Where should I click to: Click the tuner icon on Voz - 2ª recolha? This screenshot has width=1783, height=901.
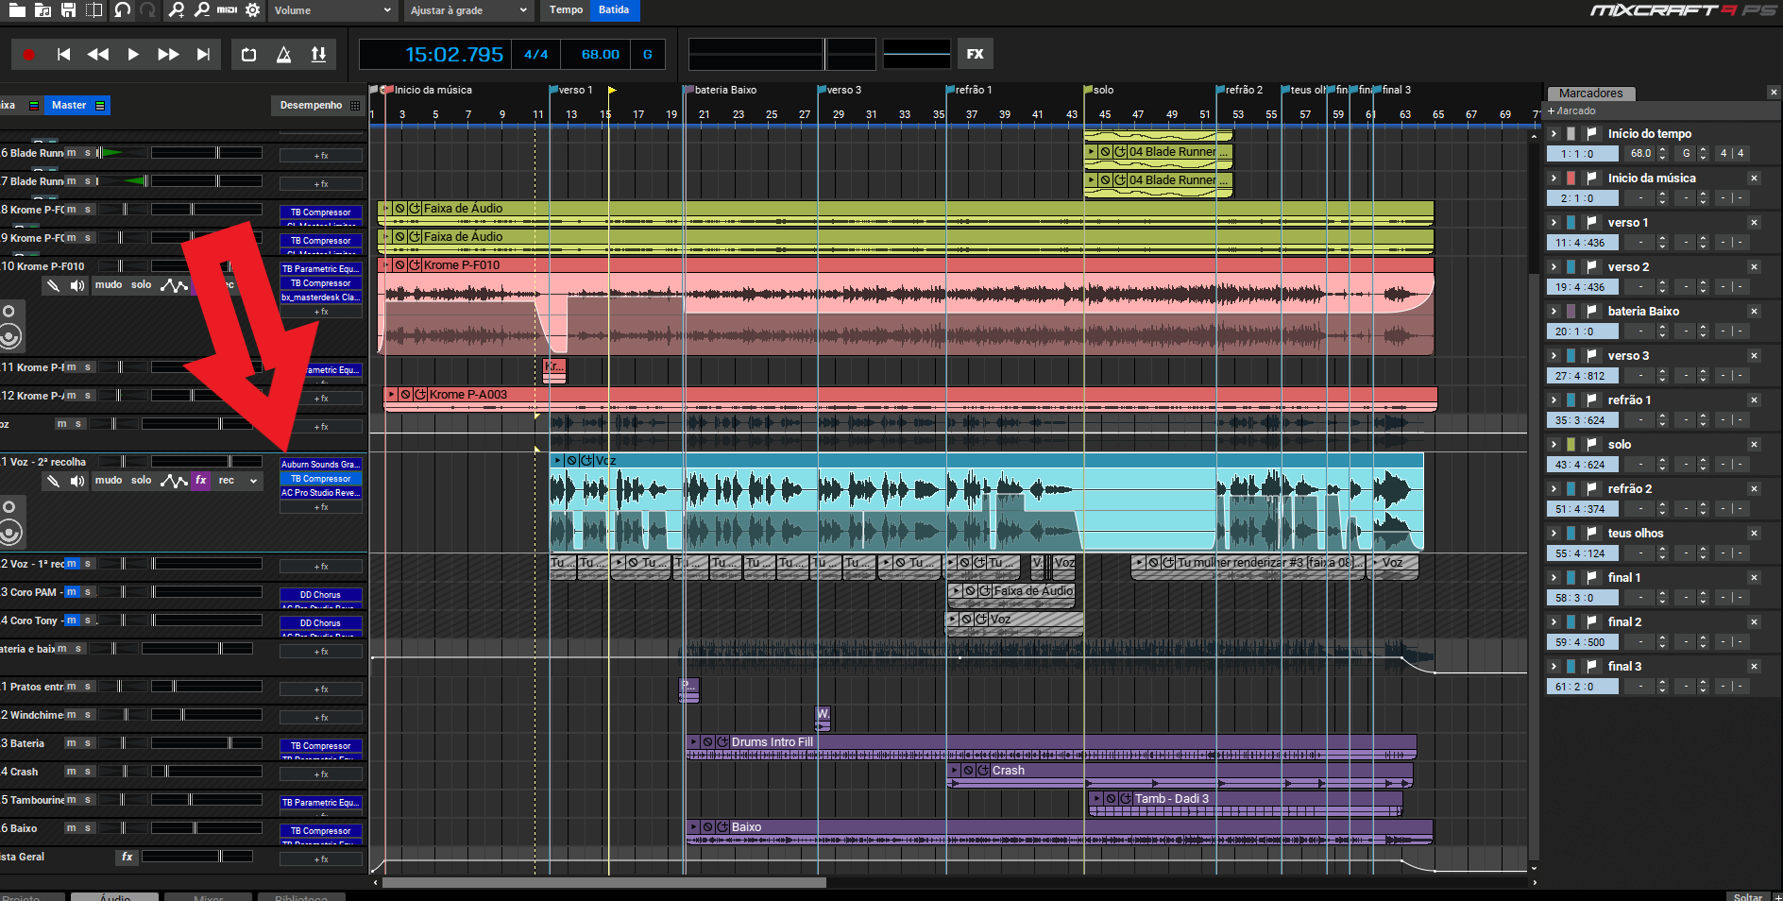coord(53,481)
